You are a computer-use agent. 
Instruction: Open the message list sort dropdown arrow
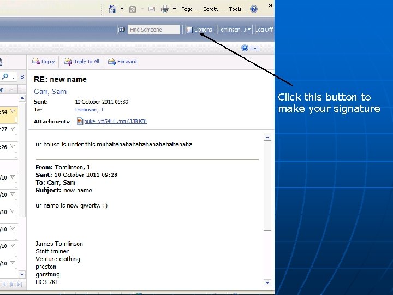(x=11, y=90)
